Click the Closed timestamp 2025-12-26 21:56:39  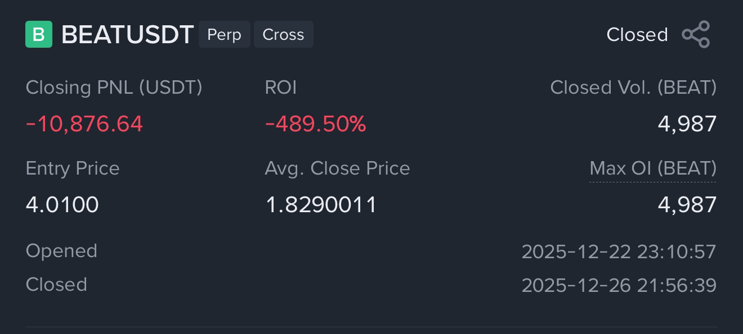tap(619, 285)
